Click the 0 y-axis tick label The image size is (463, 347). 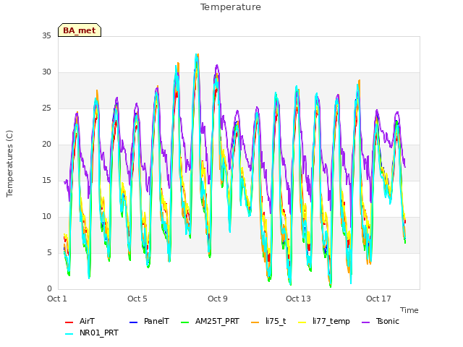49,288
